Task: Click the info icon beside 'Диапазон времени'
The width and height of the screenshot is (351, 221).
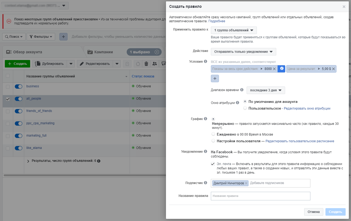Action: (242, 90)
